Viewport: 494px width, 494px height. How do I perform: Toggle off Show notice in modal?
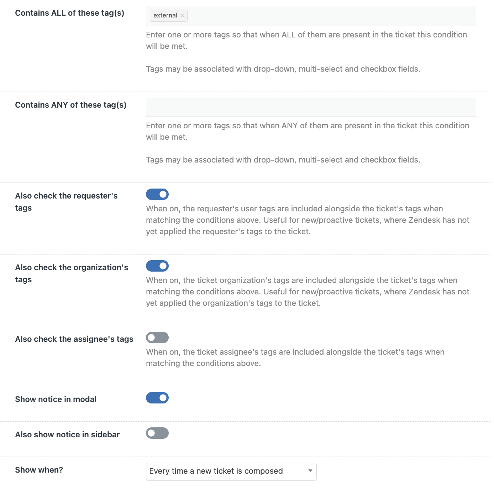pyautogui.click(x=157, y=398)
